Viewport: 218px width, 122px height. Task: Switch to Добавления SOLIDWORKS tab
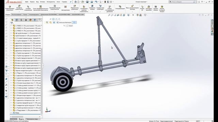click(x=48, y=15)
